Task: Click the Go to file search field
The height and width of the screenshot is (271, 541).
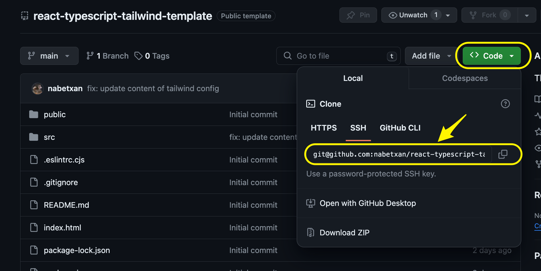Action: [x=339, y=56]
